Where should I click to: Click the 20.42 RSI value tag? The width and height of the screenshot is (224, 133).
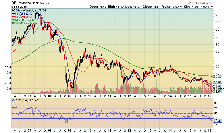pos(217,121)
